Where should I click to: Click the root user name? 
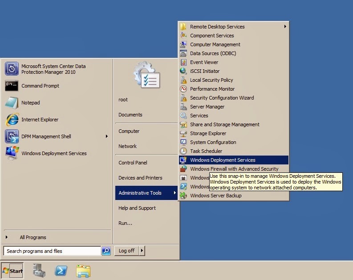[x=123, y=100]
